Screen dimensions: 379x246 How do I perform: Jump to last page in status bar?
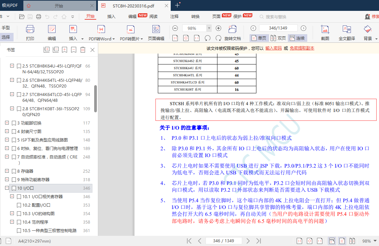259,241
